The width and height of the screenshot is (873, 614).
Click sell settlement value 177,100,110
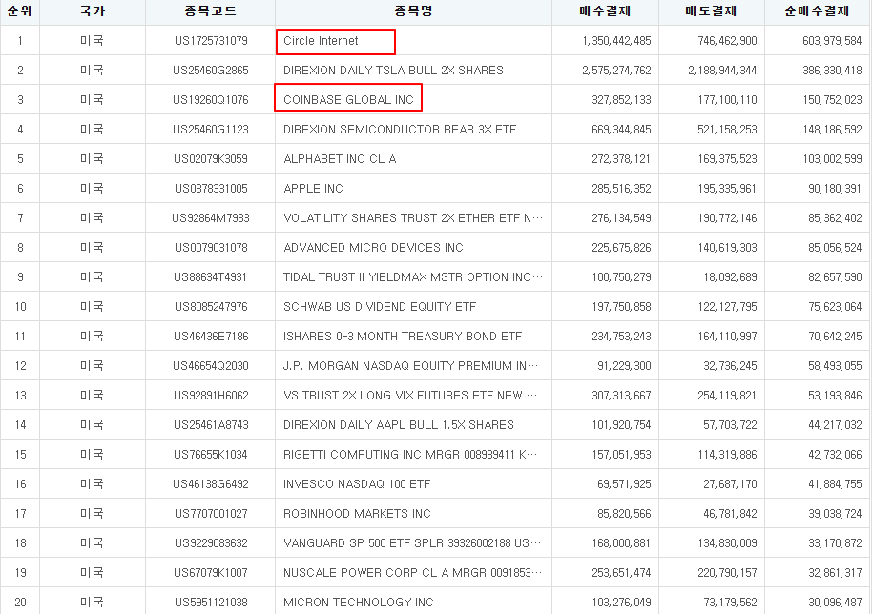727,99
